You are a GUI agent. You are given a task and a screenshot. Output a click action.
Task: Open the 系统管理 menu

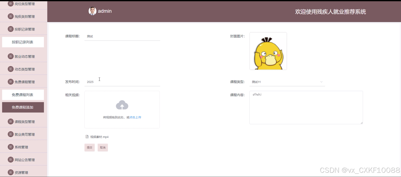click(x=24, y=147)
